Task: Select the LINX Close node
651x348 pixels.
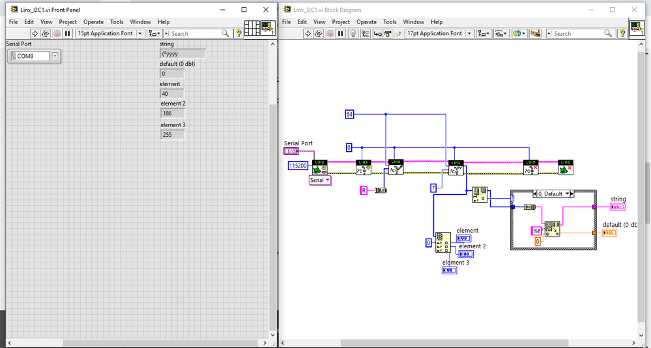Action: 566,167
